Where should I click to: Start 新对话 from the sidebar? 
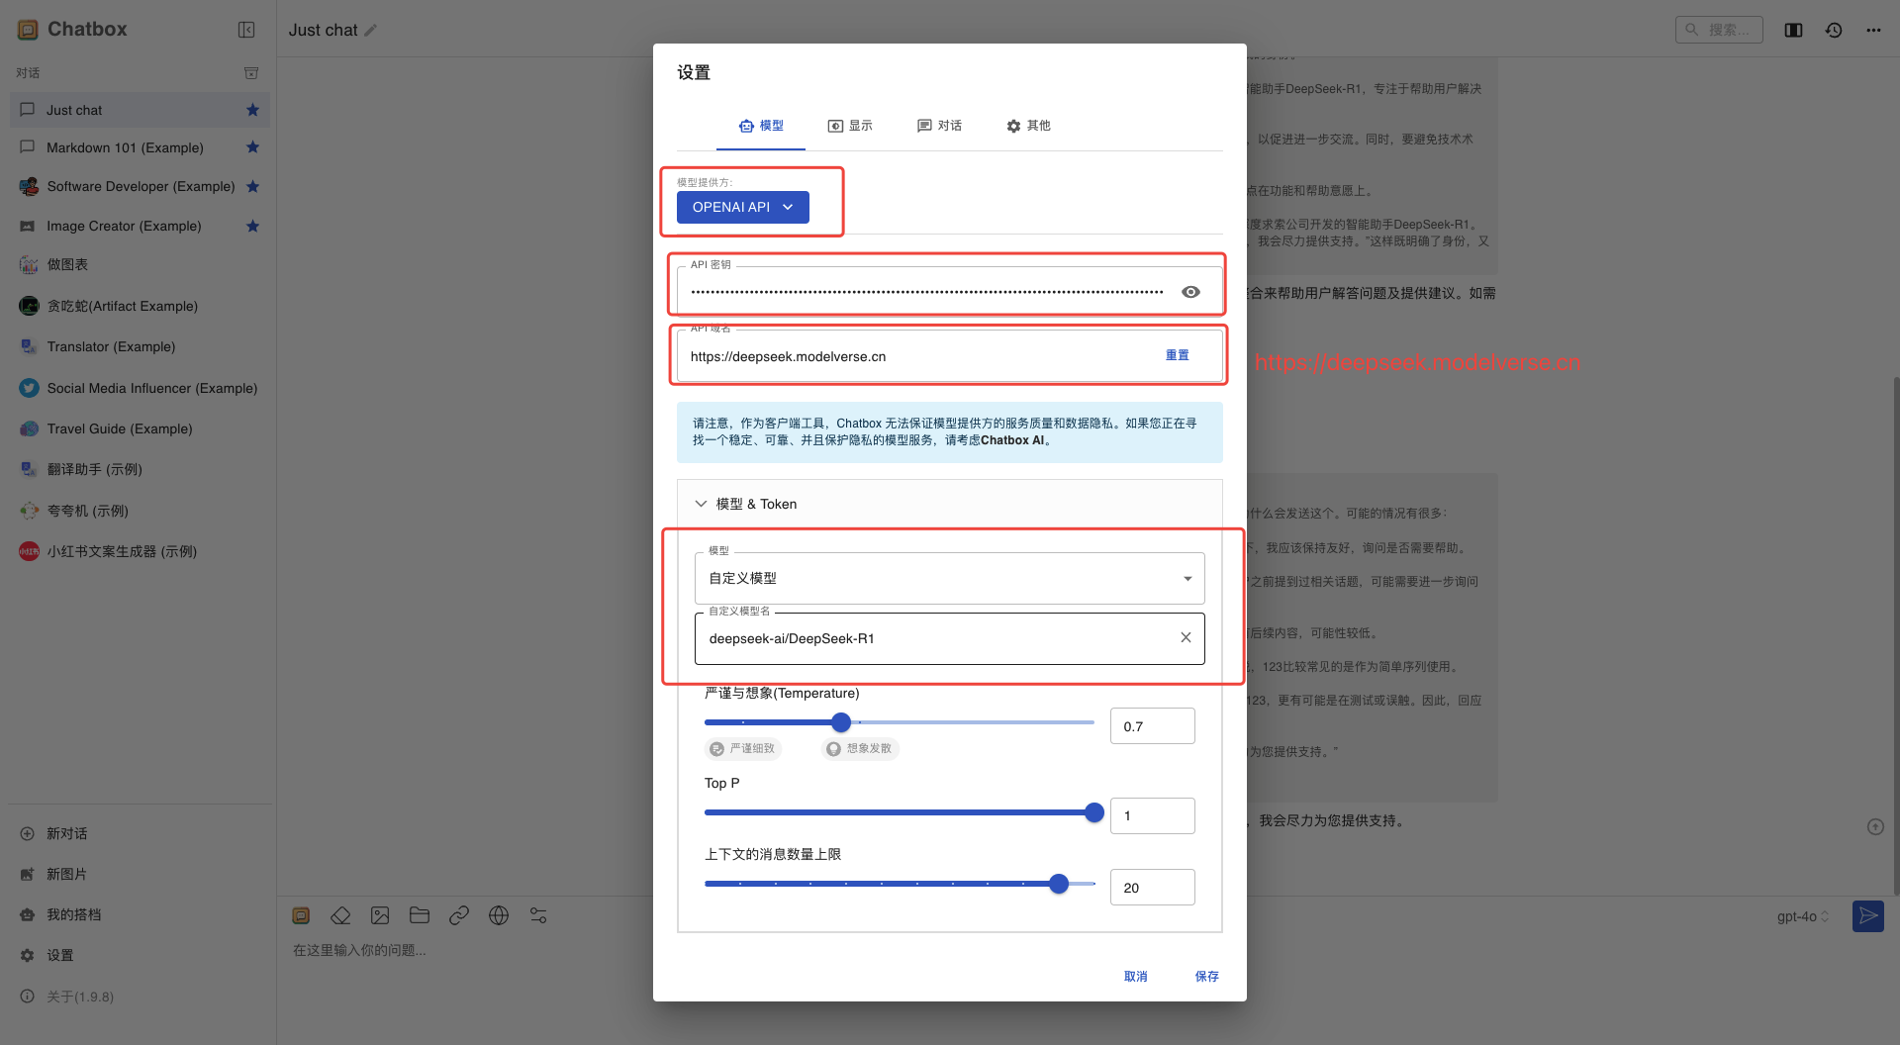(140, 833)
